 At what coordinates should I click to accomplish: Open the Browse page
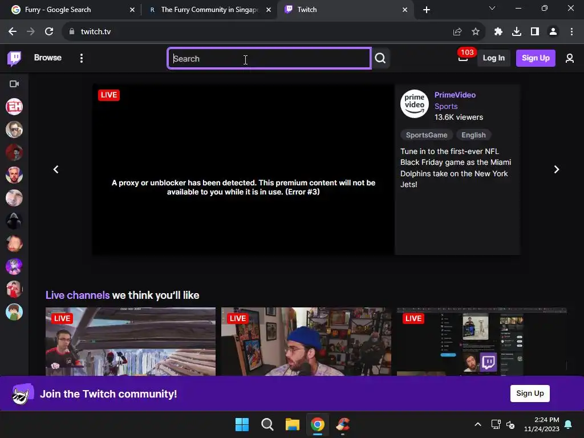pyautogui.click(x=48, y=58)
